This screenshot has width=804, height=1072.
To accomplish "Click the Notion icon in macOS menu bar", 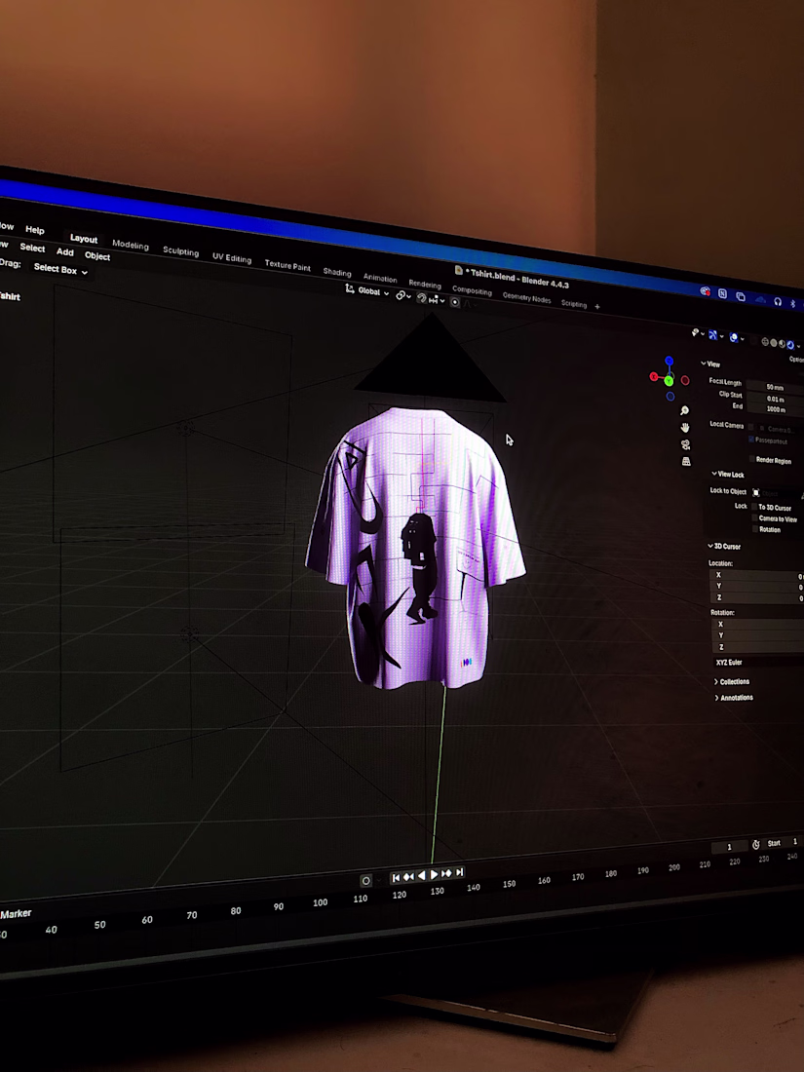I will pyautogui.click(x=722, y=293).
